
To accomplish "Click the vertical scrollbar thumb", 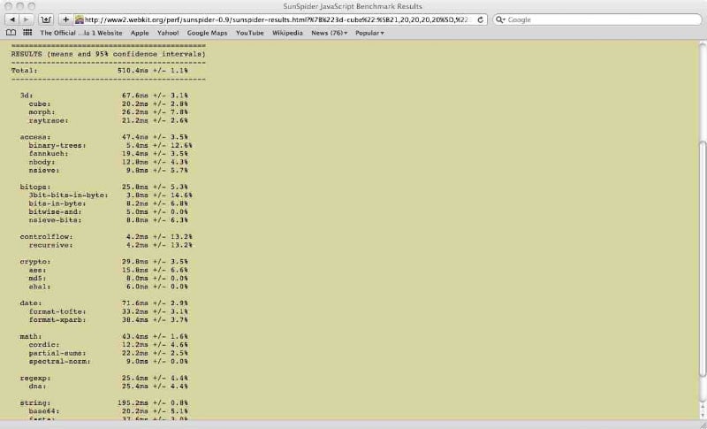I will (703, 257).
